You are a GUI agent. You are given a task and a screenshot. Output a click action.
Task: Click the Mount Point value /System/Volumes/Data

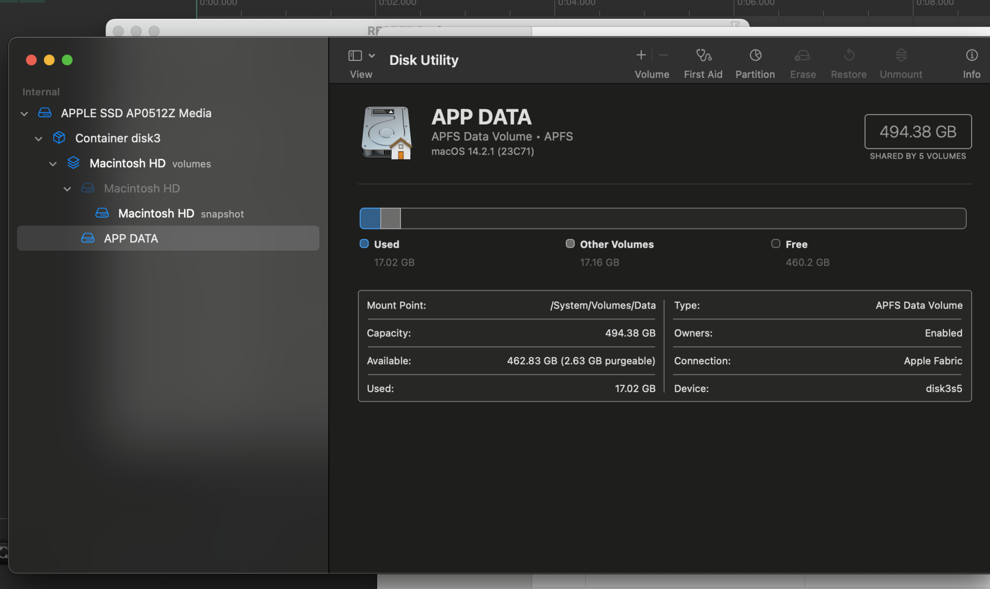click(x=603, y=306)
